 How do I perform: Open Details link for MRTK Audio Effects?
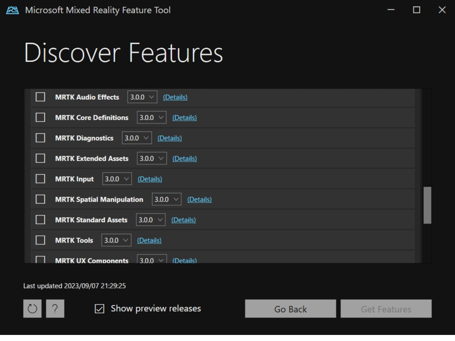point(175,97)
